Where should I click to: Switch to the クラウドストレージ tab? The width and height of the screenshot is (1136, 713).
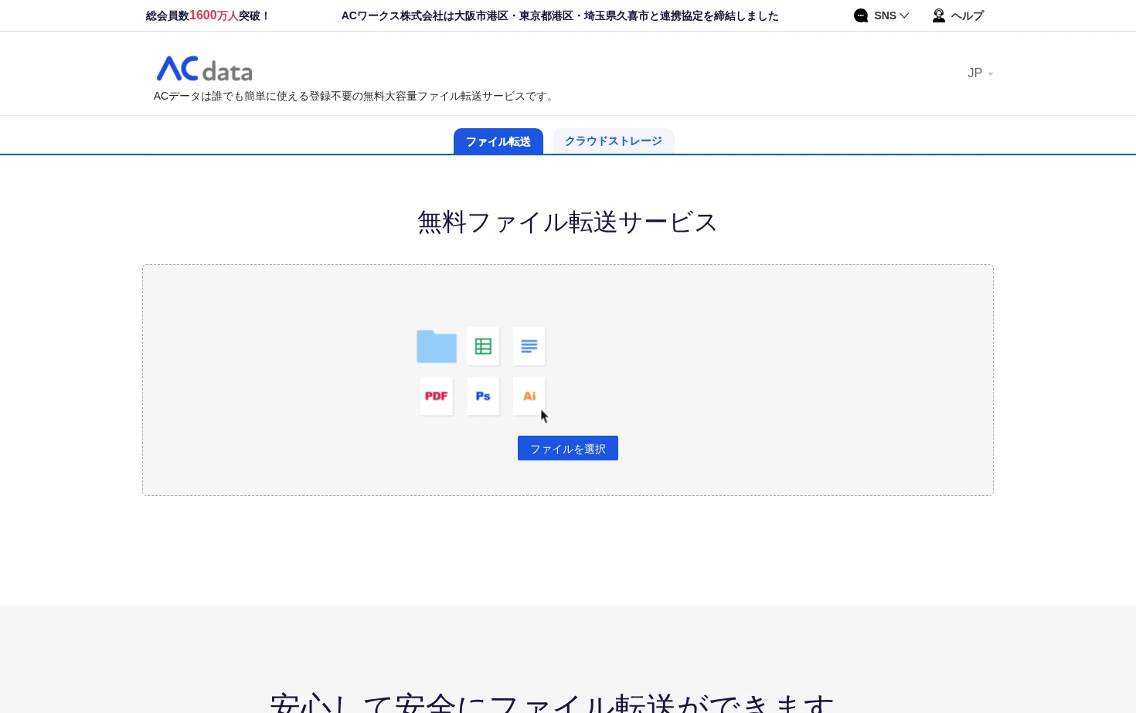tap(614, 141)
